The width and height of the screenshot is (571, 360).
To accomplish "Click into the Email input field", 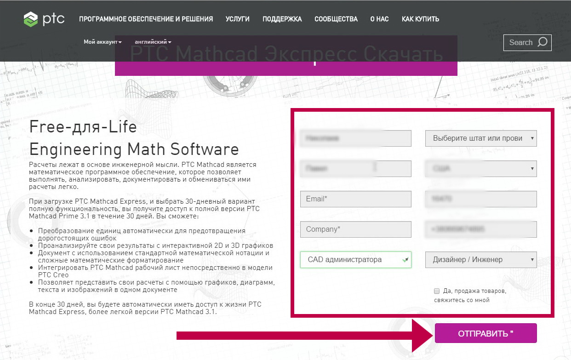I will 355,199.
